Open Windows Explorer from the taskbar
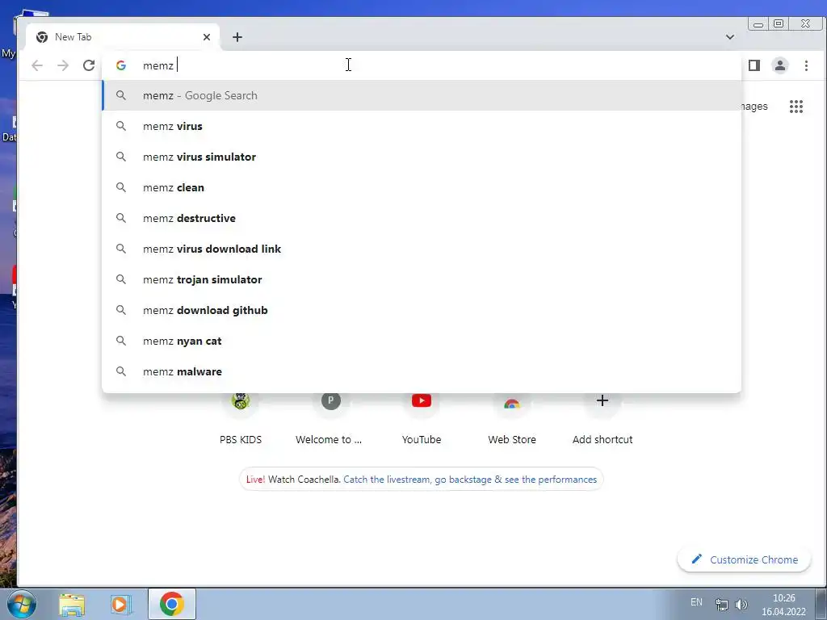The width and height of the screenshot is (827, 620). [72, 605]
